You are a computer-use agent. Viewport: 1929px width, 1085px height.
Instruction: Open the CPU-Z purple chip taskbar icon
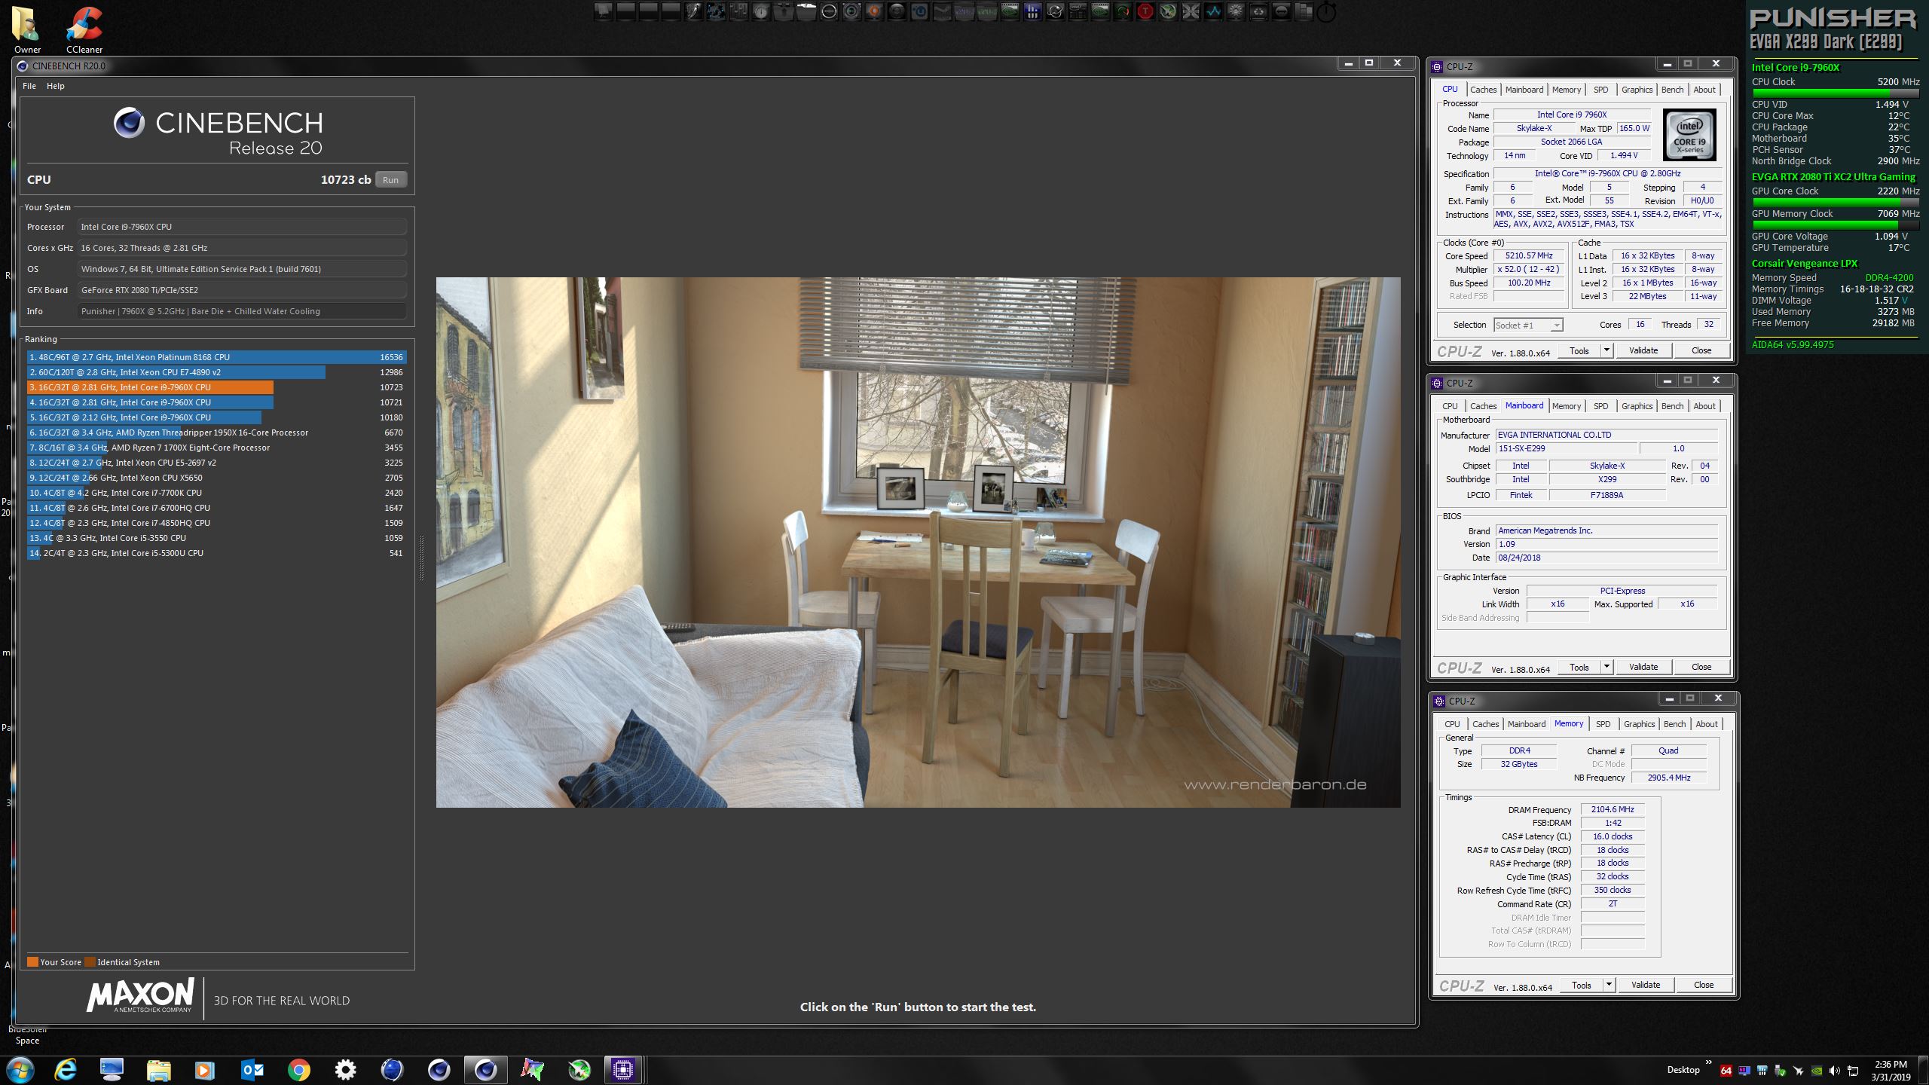tap(622, 1070)
